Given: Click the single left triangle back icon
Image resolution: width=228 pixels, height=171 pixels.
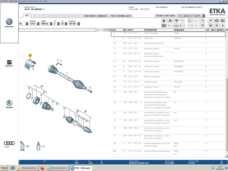Looking at the screenshot, I should [223, 26].
